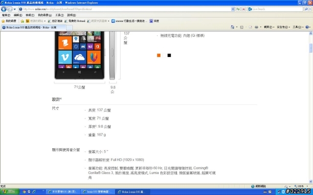Image resolution: width=313 pixels, height=195 pixels.
Task: Click the printer icon in command bar
Action: coord(256,27)
